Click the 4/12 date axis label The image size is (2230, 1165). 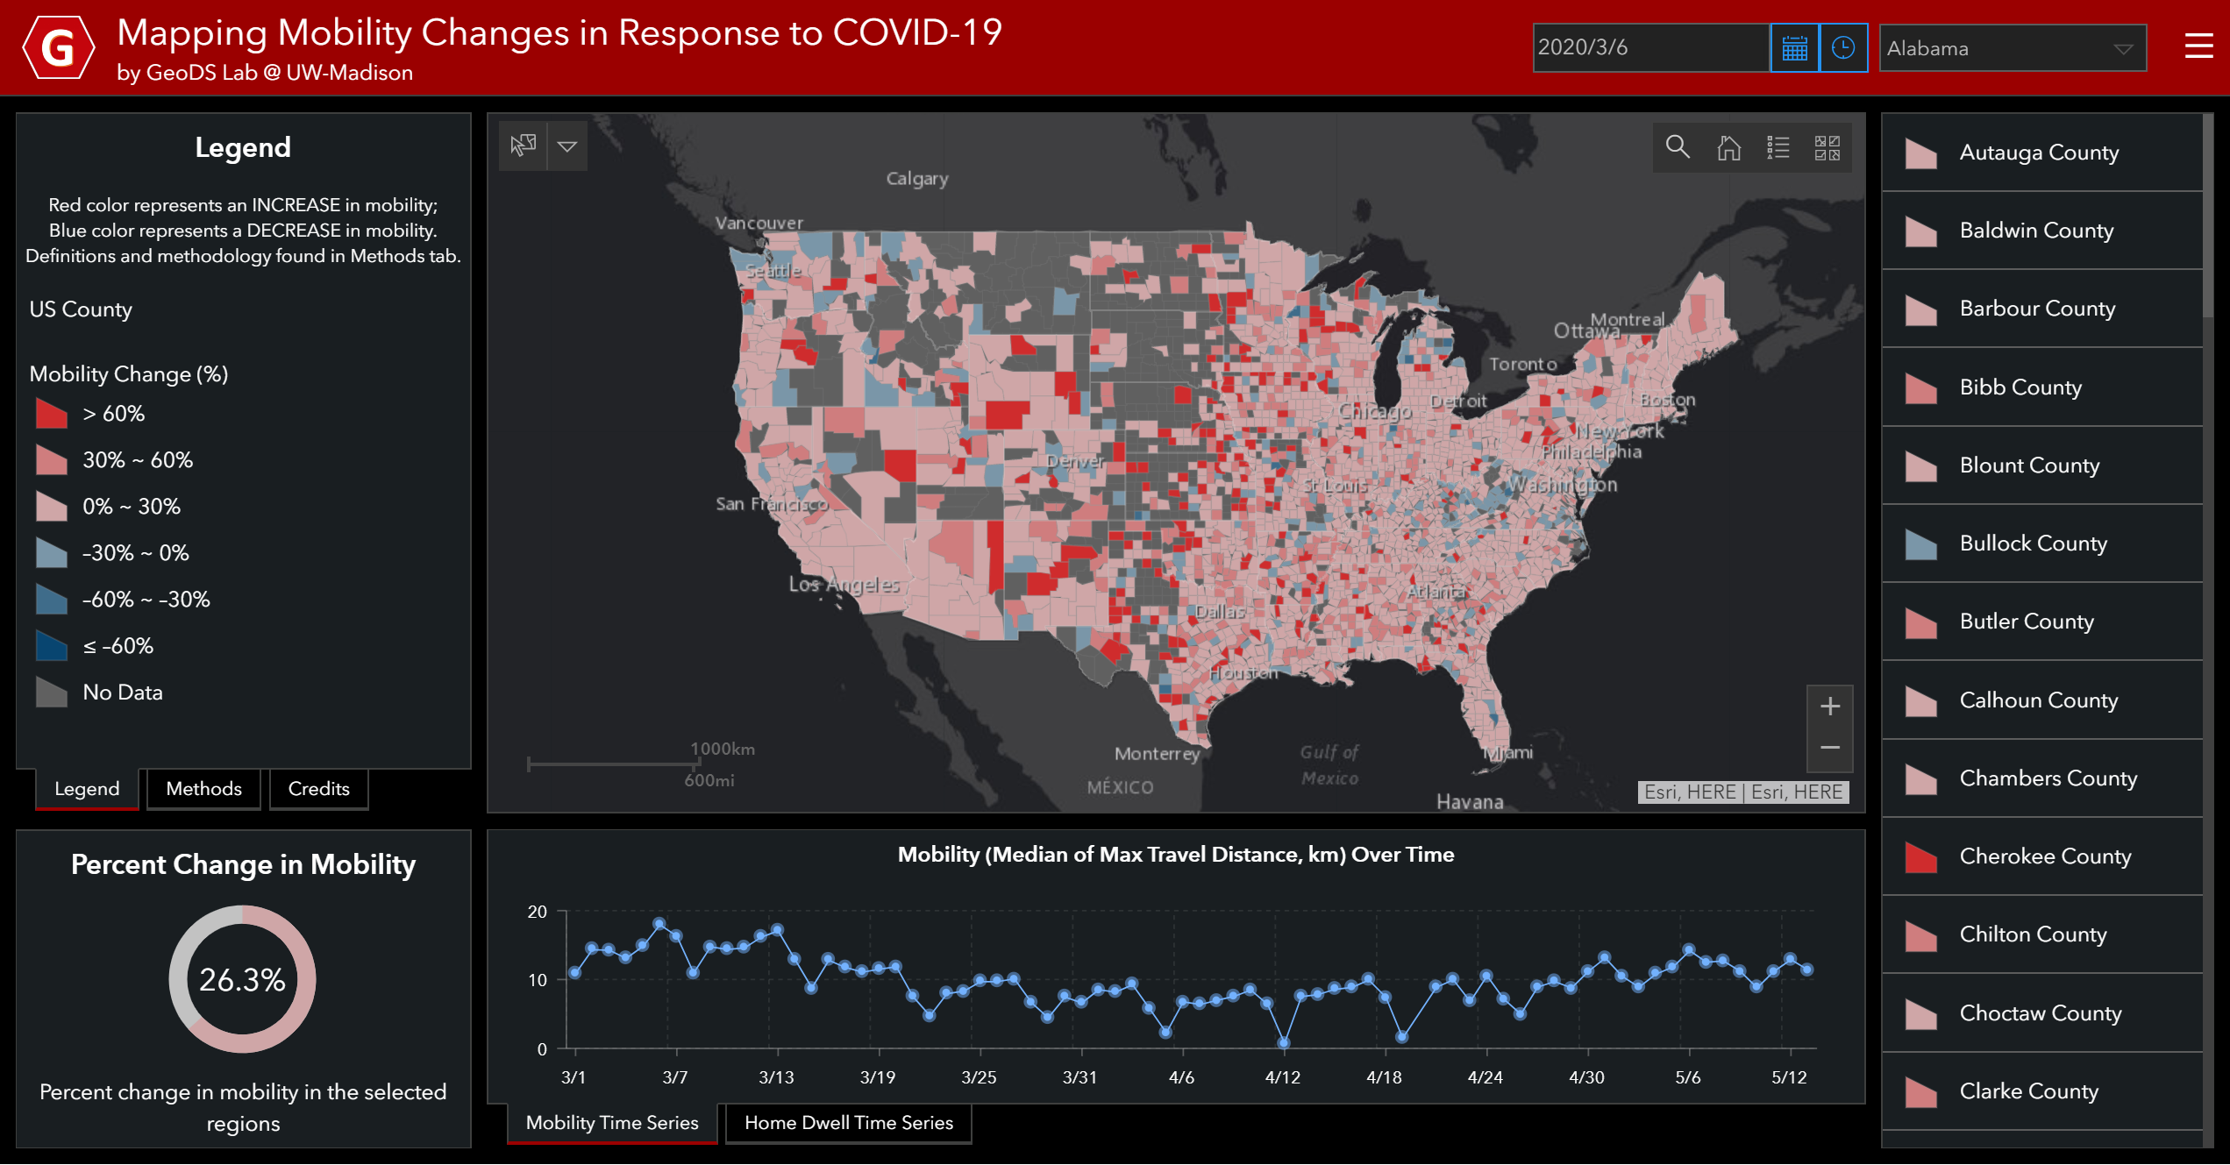pos(1282,1077)
